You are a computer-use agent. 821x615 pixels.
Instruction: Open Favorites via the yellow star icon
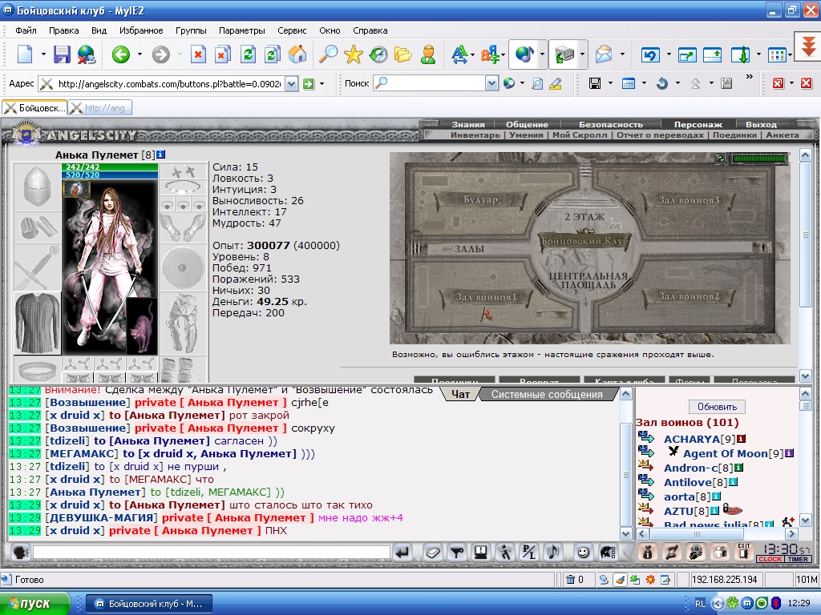(354, 54)
